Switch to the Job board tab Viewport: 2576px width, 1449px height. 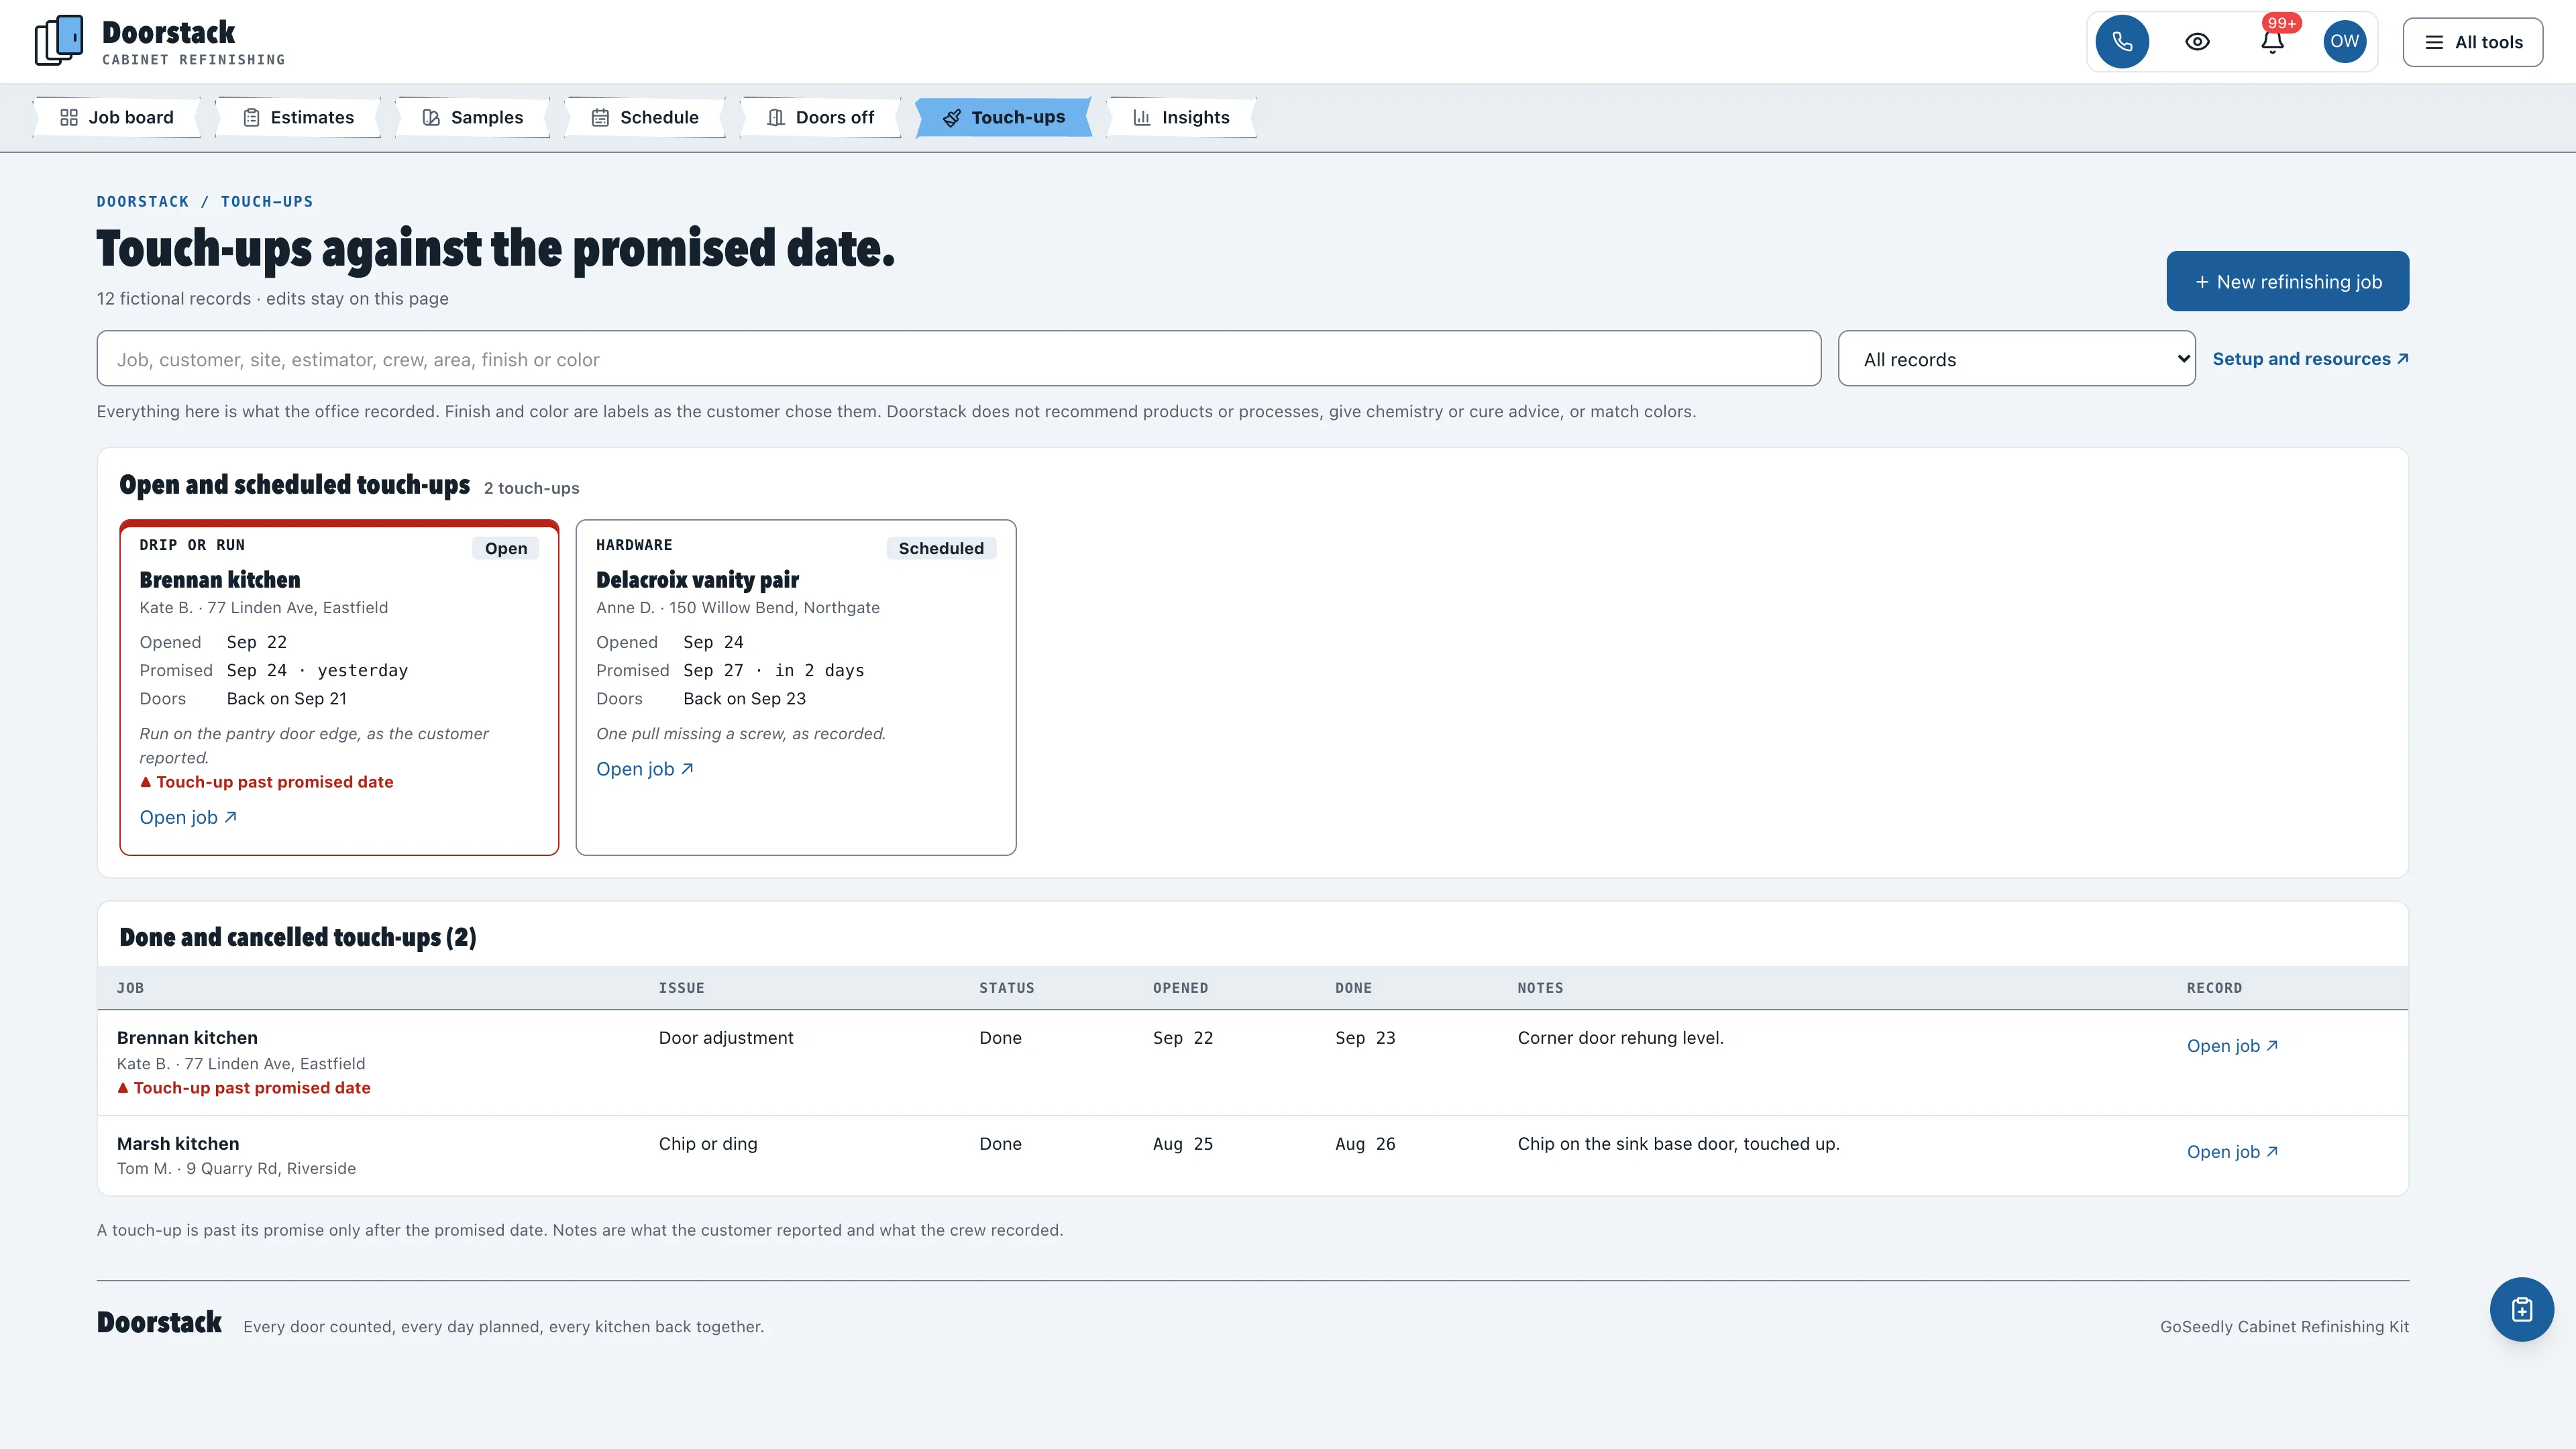(117, 117)
